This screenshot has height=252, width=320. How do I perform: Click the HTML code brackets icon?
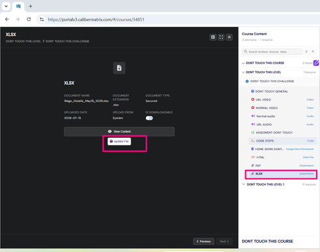click(253, 157)
